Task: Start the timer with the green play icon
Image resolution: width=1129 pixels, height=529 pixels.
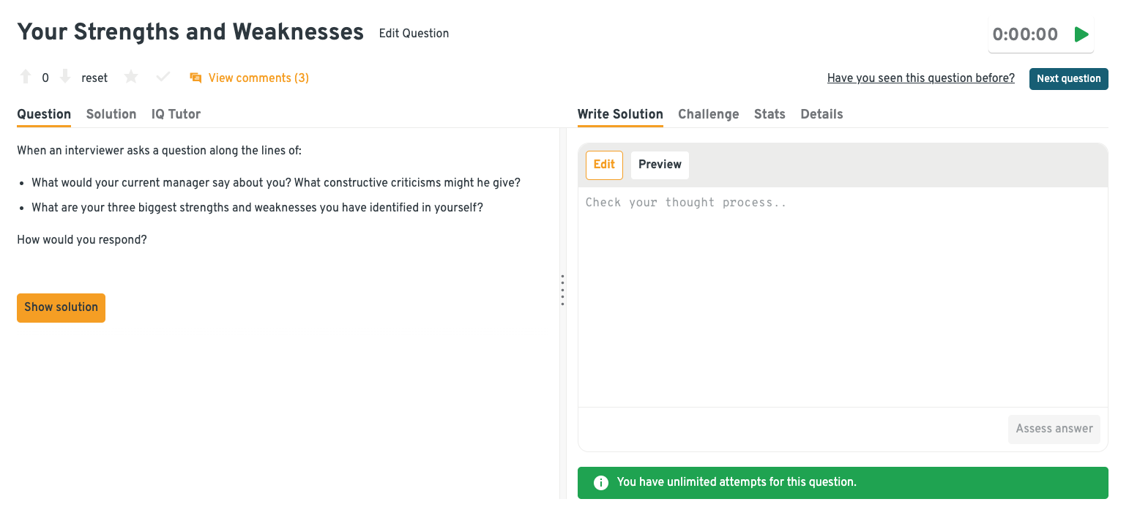Action: (1081, 34)
